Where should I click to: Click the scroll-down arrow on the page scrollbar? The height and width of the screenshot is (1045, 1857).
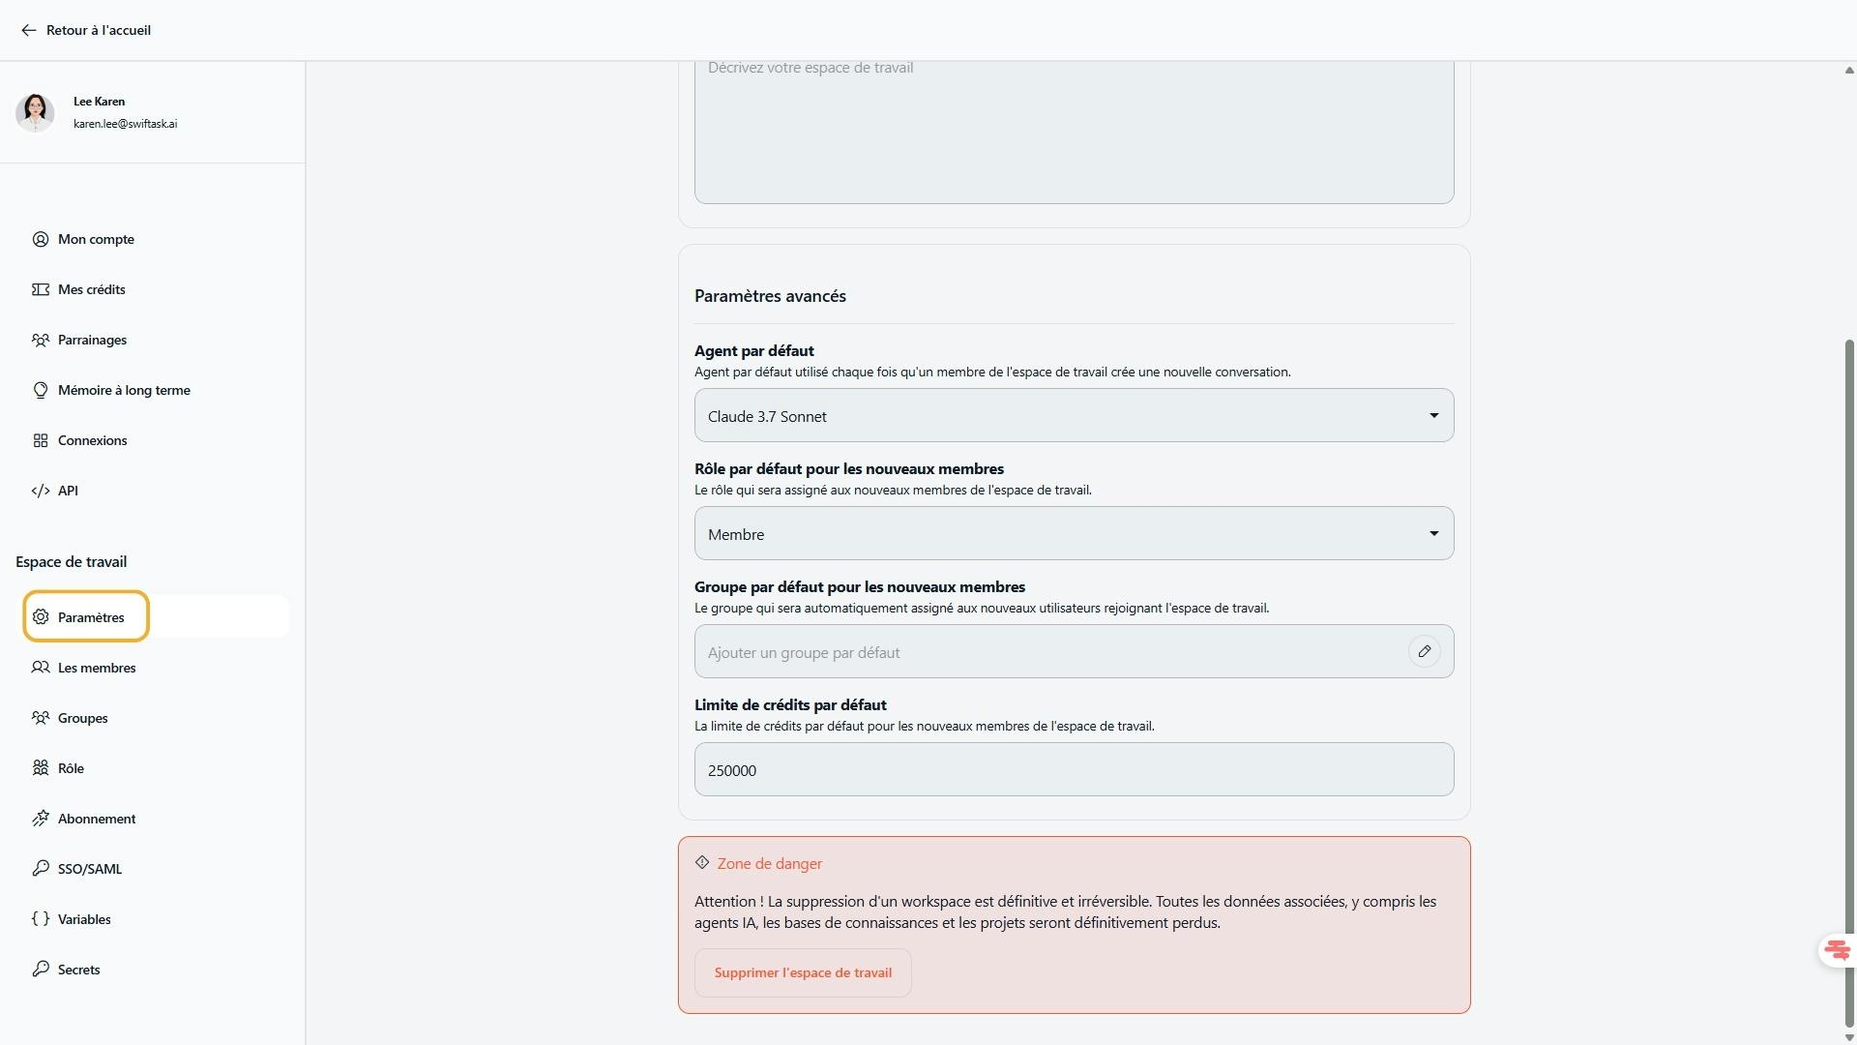pos(1848,1037)
